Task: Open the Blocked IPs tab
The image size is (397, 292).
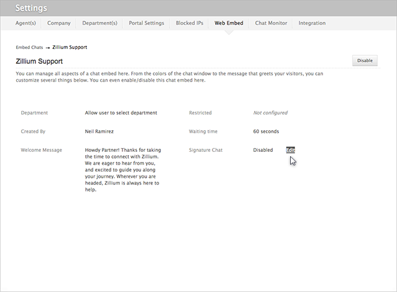Action: 189,23
